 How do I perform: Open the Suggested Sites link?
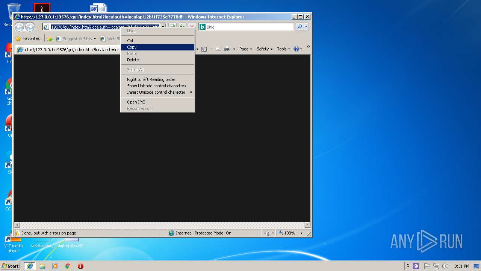pyautogui.click(x=74, y=38)
